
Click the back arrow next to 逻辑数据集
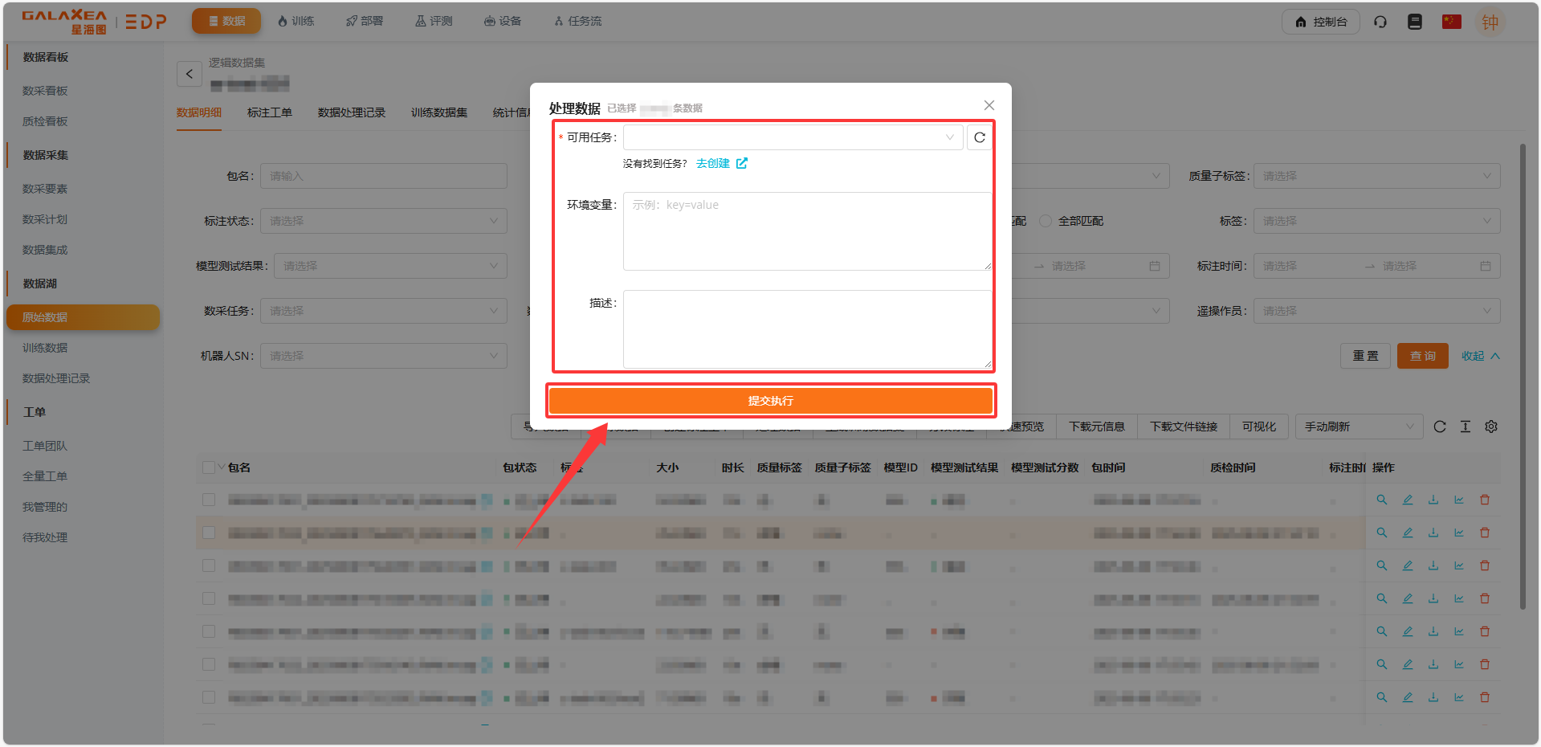click(x=190, y=74)
